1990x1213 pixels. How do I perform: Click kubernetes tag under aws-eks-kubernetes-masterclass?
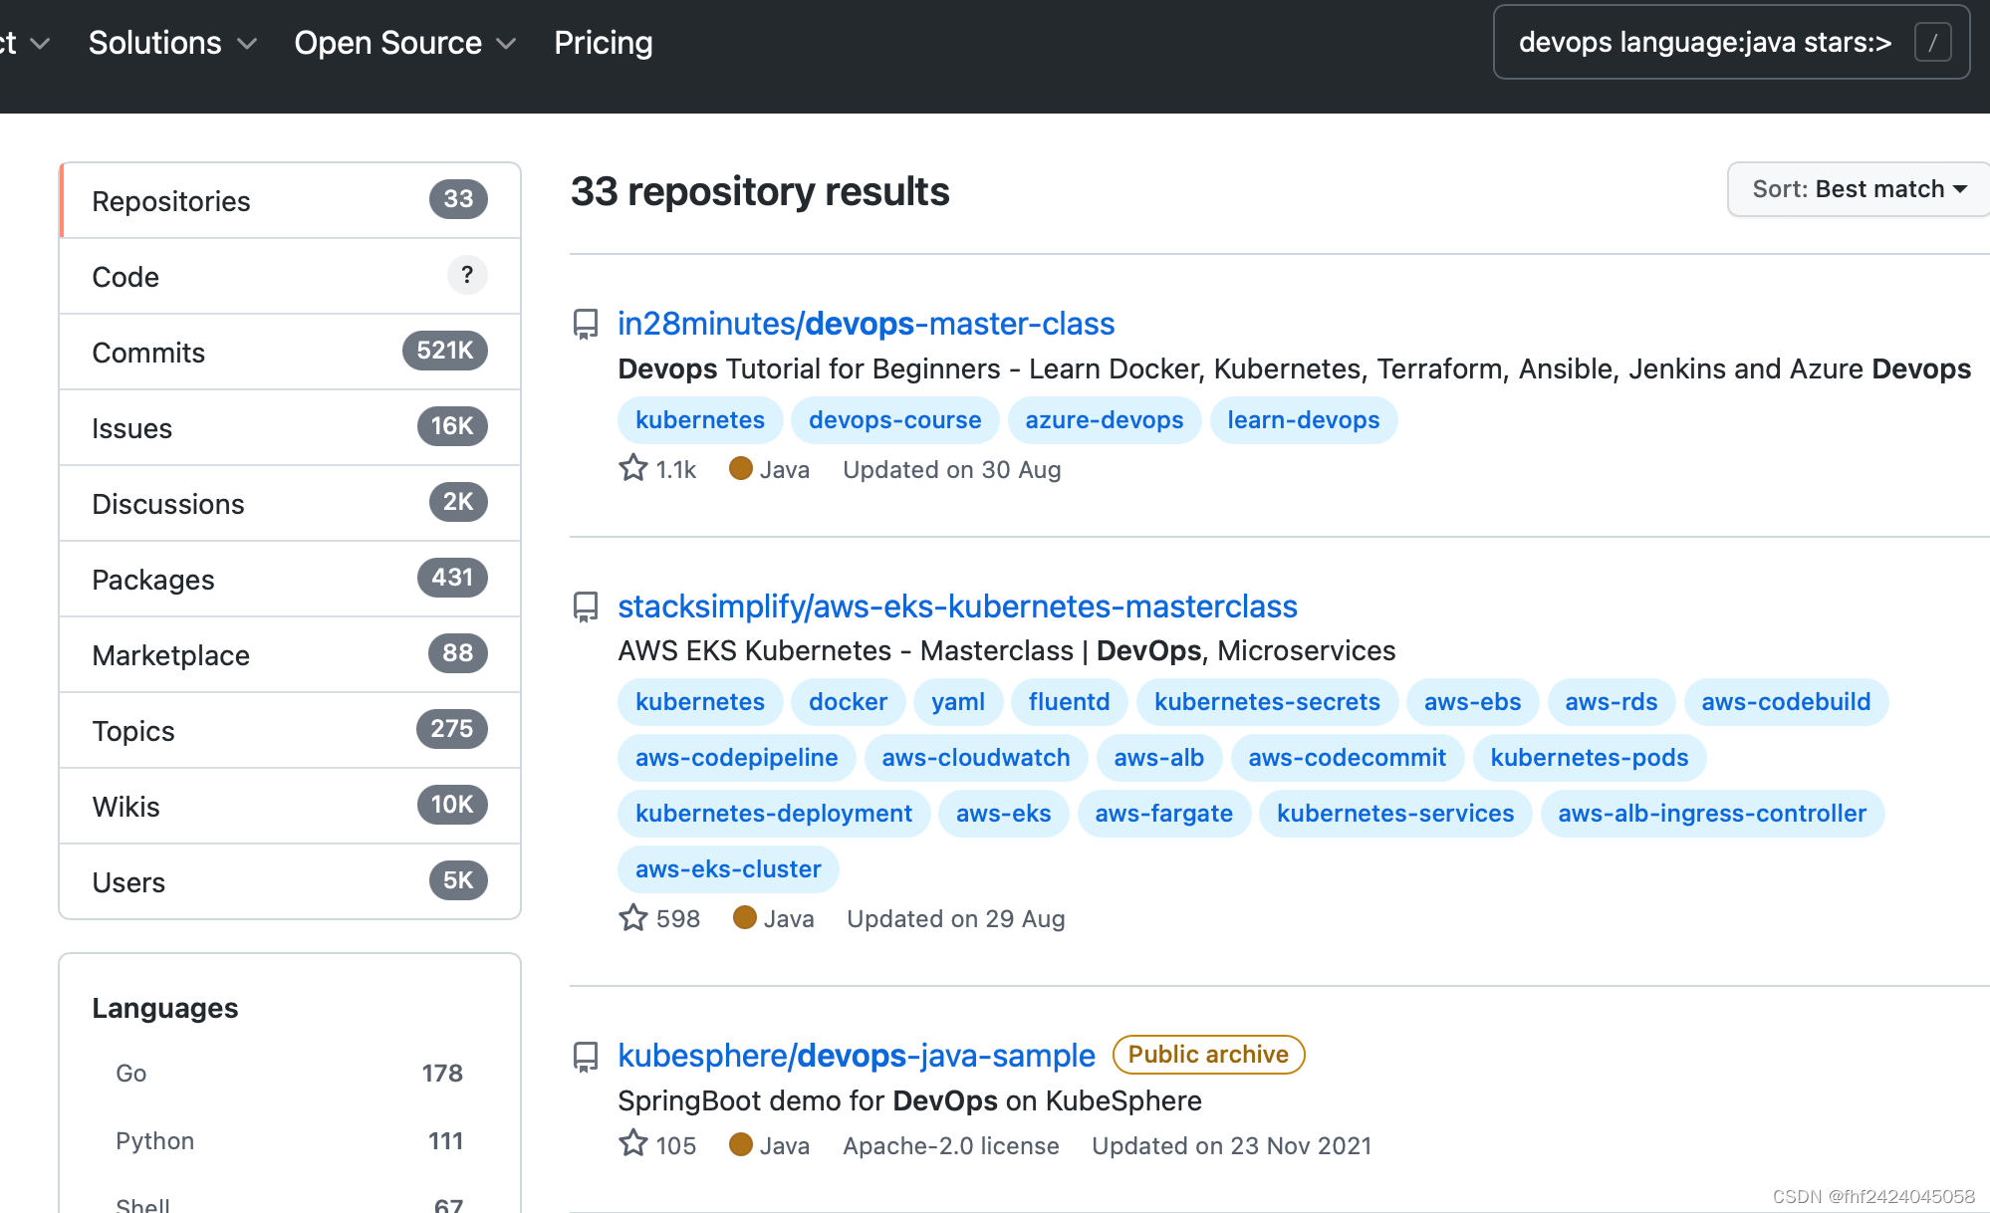pos(700,702)
